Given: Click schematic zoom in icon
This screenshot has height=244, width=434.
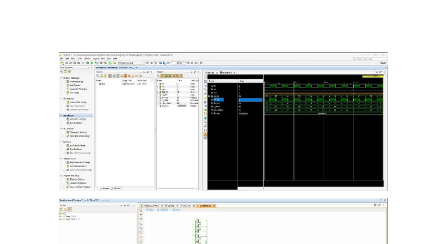Looking at the screenshot, I should pyautogui.click(x=141, y=224).
